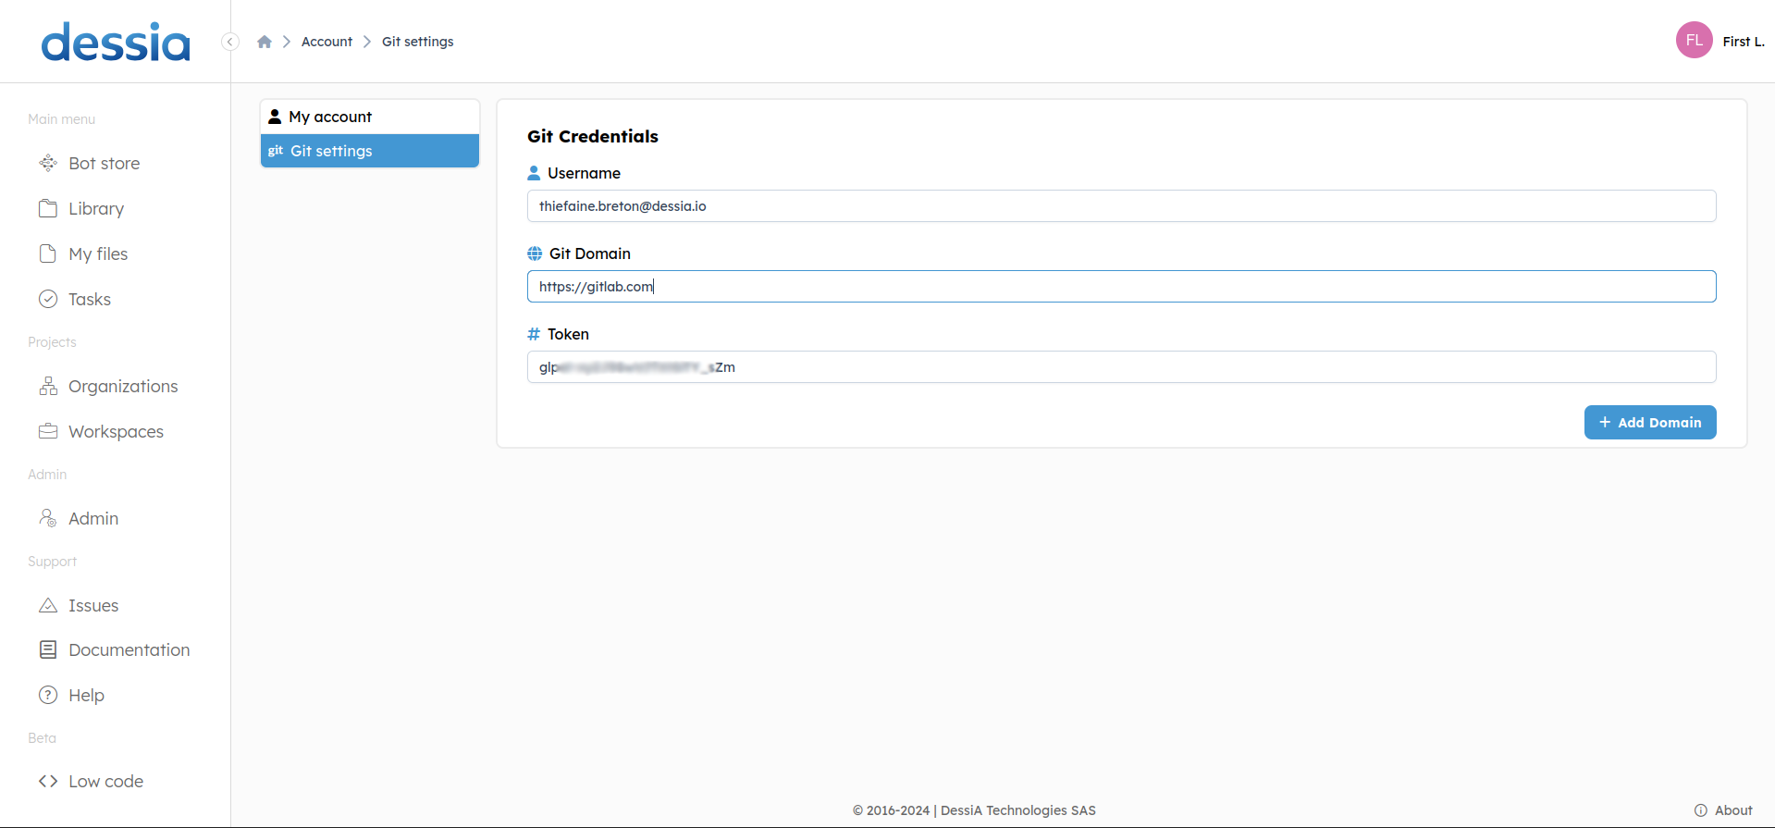Click the Git Credentials heading
The image size is (1775, 828).
point(593,137)
